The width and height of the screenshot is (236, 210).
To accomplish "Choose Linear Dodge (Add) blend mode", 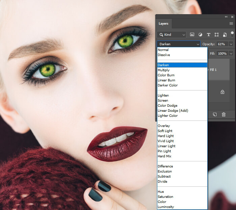I will [x=182, y=111].
